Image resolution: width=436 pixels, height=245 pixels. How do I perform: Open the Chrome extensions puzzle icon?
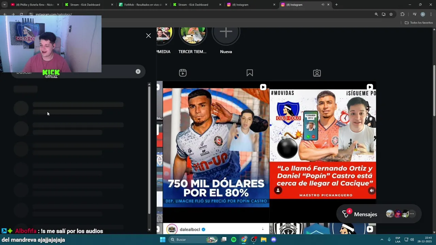[402, 14]
